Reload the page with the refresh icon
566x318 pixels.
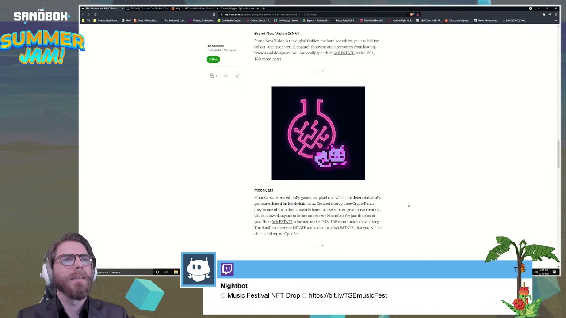tap(95, 15)
